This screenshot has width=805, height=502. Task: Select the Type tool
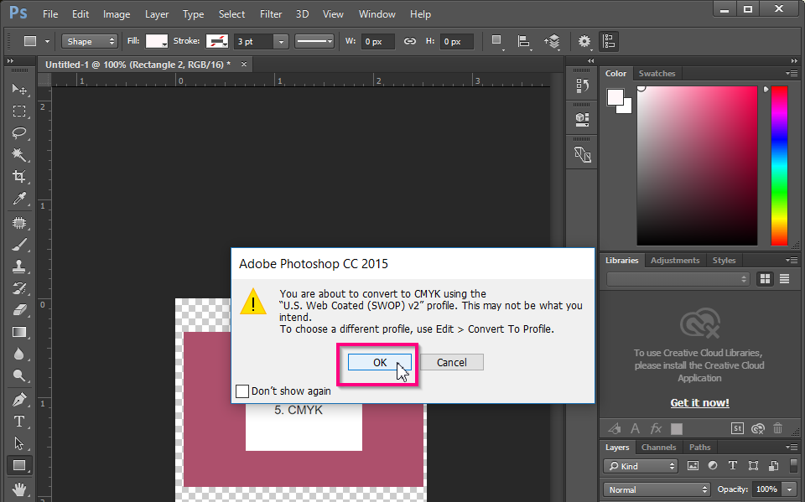18,422
